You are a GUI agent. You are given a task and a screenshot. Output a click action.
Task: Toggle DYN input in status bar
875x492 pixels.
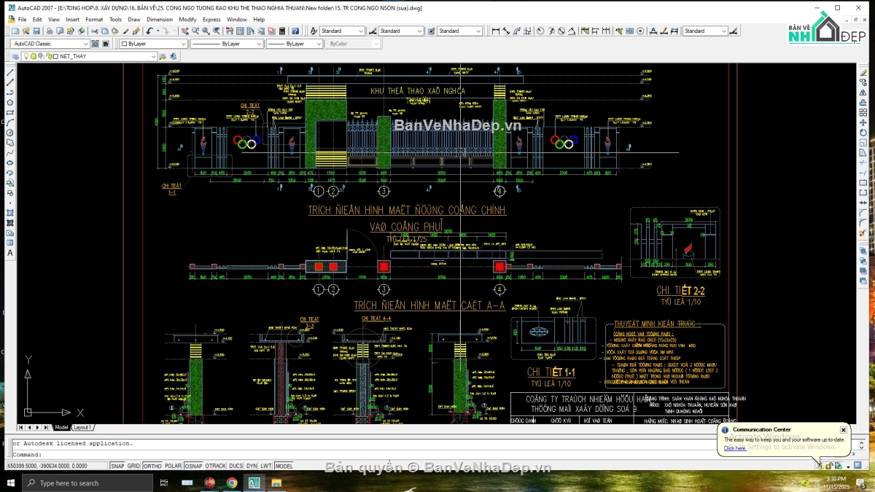point(252,466)
